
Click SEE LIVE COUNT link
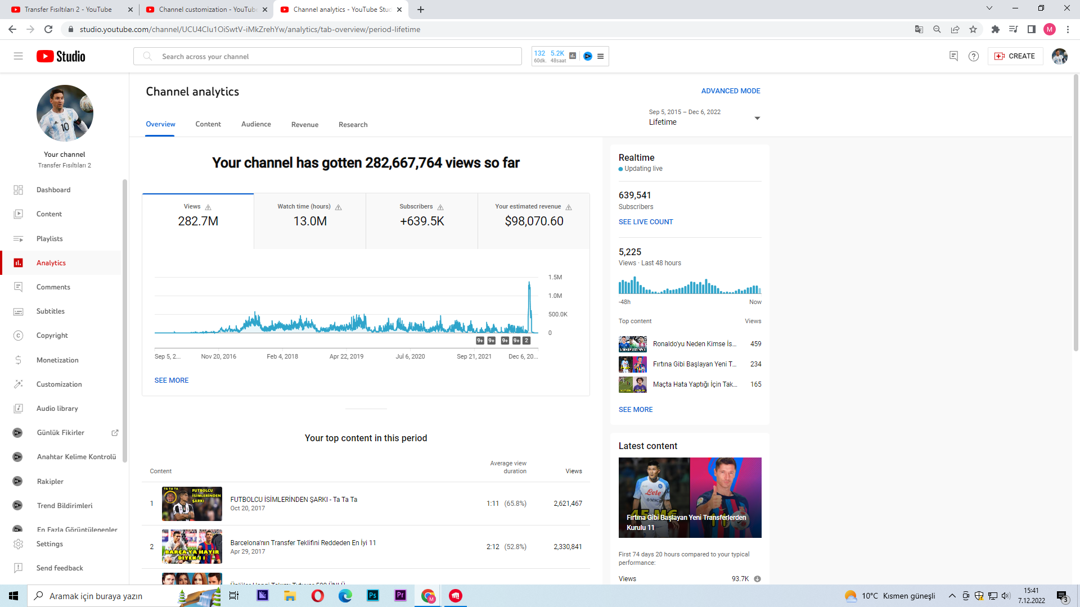646,222
